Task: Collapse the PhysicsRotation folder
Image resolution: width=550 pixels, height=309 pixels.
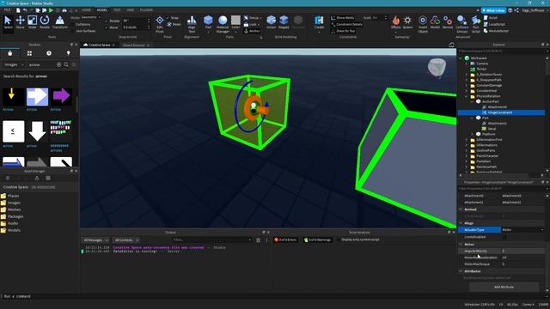Action: coord(467,96)
